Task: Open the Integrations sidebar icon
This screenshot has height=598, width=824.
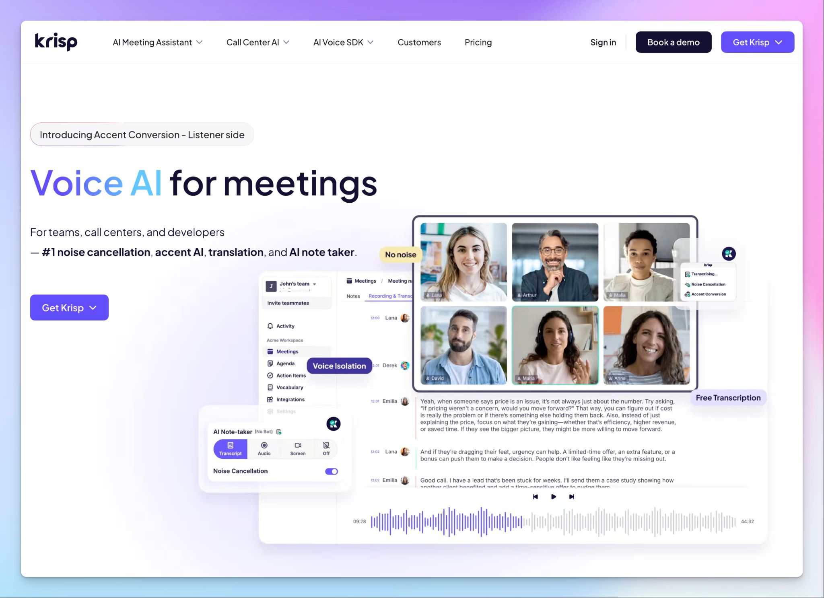Action: point(270,400)
